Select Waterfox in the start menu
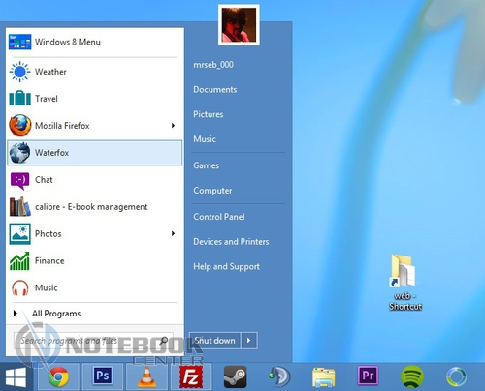 [94, 153]
